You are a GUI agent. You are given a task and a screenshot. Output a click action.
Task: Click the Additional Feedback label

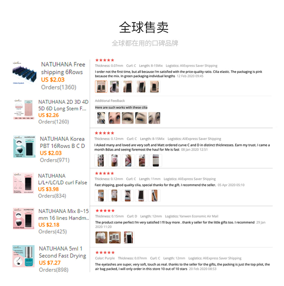110,101
